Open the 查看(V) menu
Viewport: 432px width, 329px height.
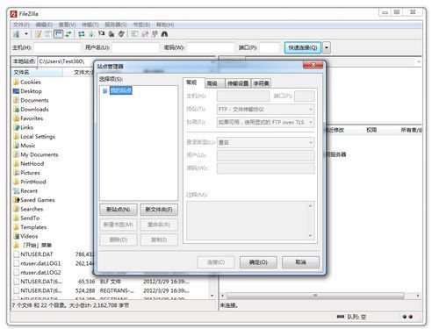67,25
